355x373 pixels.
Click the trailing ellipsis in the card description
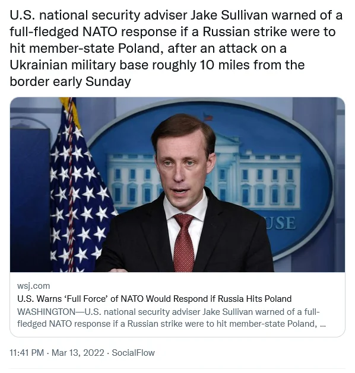tap(323, 324)
